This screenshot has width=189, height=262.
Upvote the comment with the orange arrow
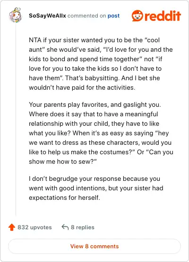click(12, 227)
